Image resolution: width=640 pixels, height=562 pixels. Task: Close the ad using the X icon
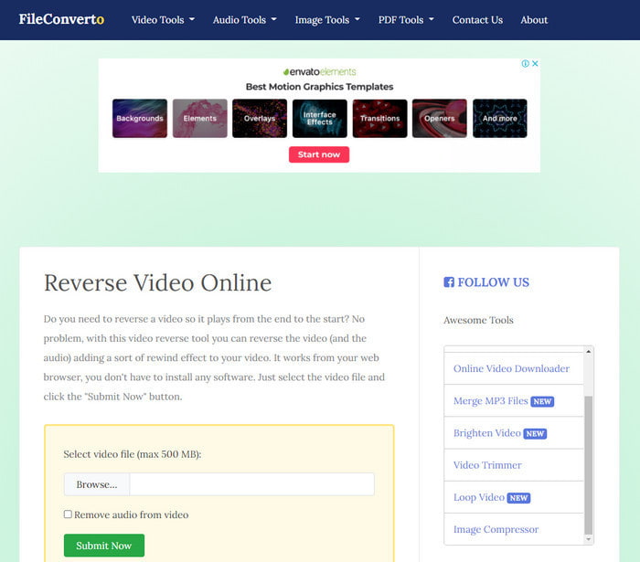point(536,64)
